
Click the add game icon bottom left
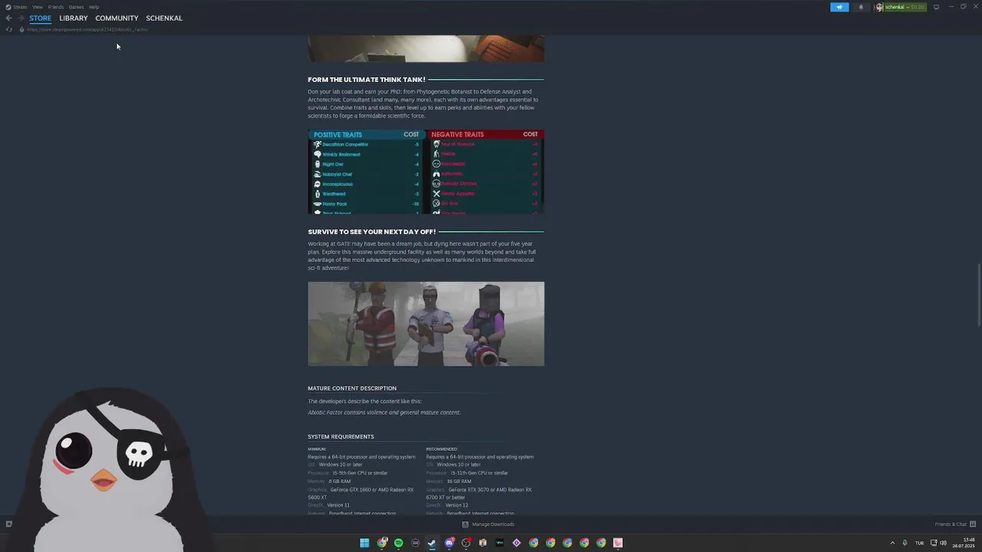pyautogui.click(x=8, y=524)
